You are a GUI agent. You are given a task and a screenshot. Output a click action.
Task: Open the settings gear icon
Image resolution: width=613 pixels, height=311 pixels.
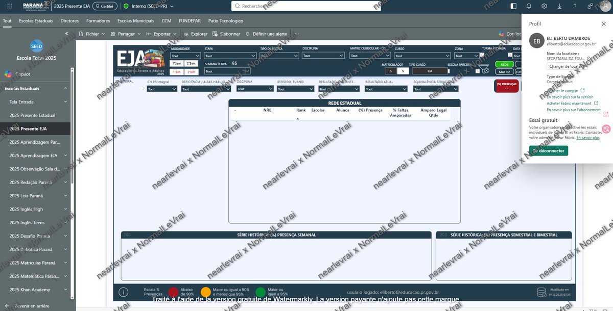(x=544, y=6)
